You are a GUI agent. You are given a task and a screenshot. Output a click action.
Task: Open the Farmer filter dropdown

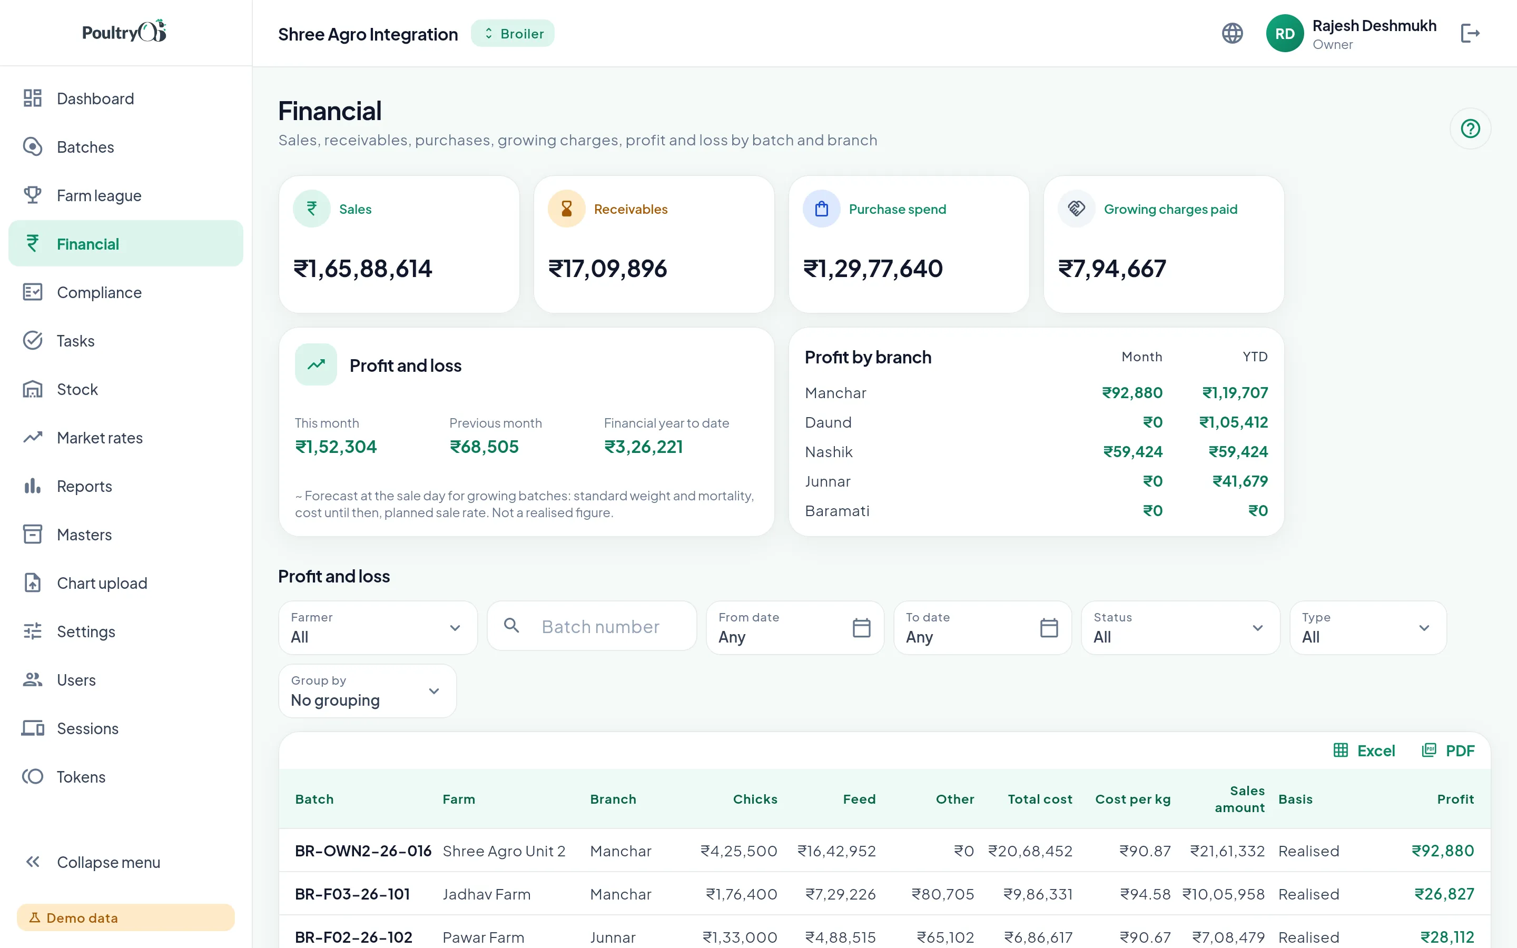(x=378, y=628)
